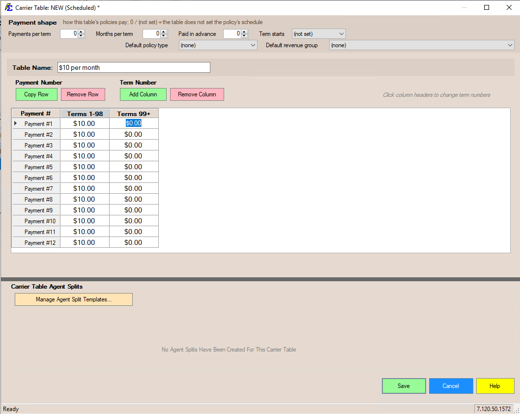The width and height of the screenshot is (520, 414).
Task: Click the $0.00 cell for Payment #2
Action: tap(134, 134)
